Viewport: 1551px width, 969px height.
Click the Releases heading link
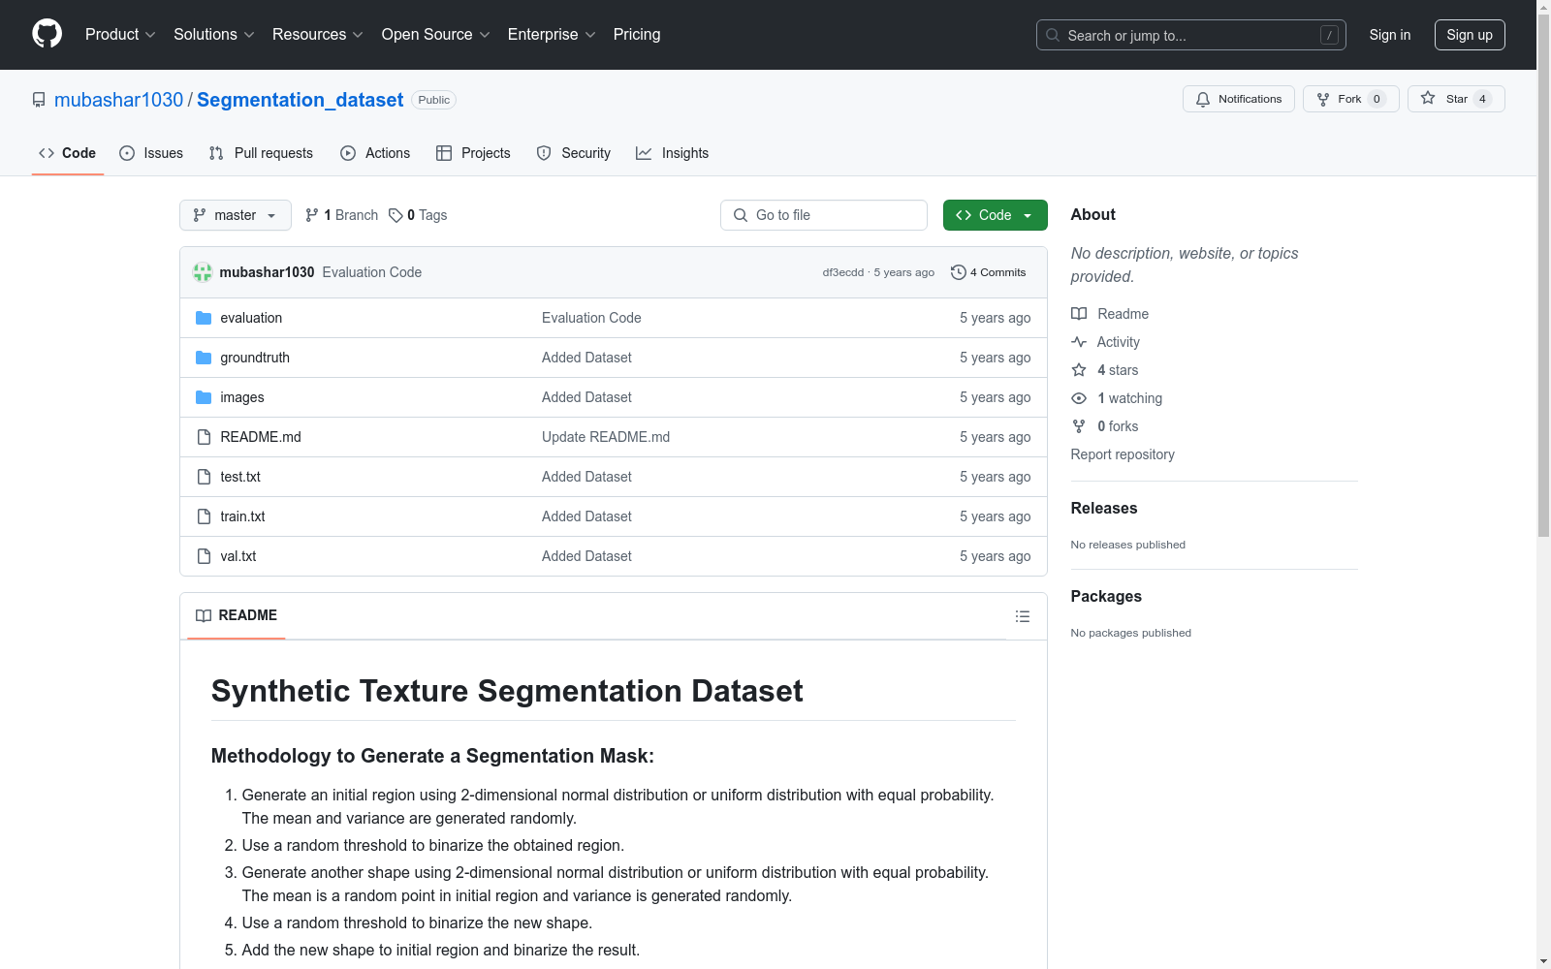1104,508
